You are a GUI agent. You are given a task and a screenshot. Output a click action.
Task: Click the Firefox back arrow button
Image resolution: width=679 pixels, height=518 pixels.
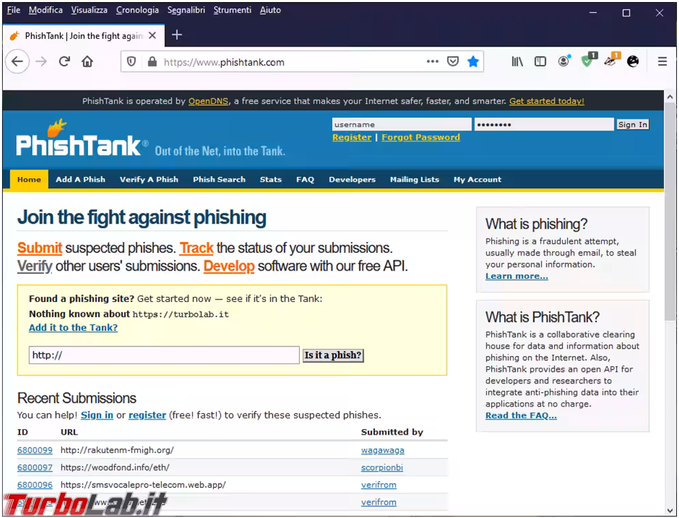coord(17,62)
